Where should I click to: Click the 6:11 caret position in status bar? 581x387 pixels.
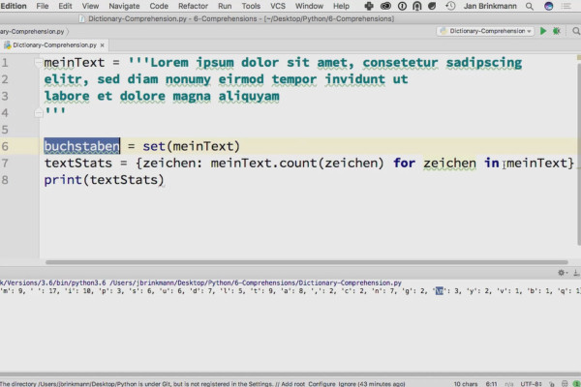point(491,384)
